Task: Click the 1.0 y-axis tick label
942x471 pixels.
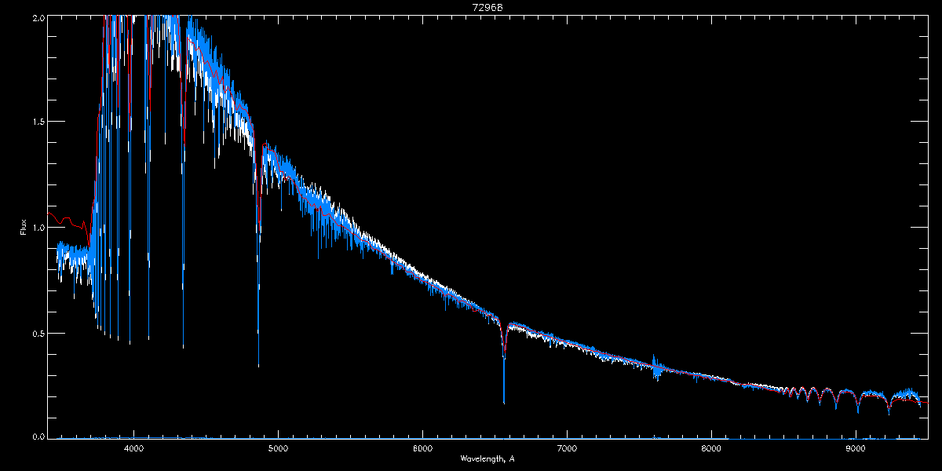Action: [37, 228]
